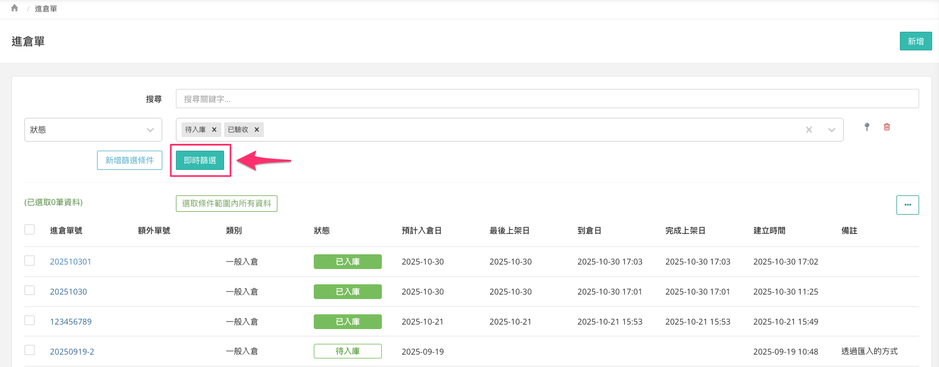Click the pin filter icon
This screenshot has height=367, width=939.
click(866, 127)
